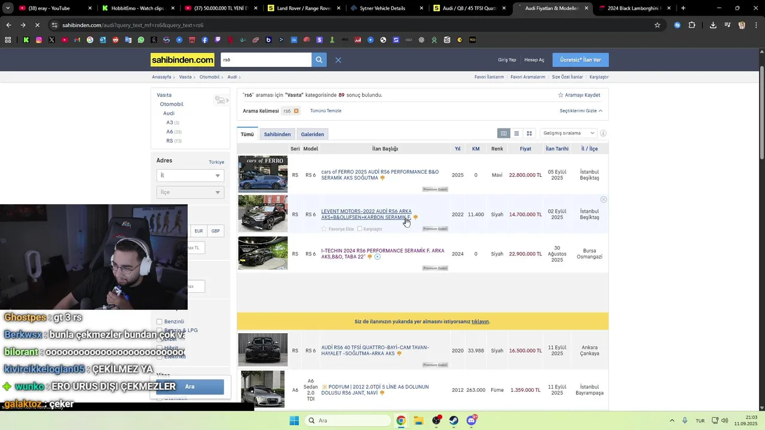Dismiss the LEVENT MOTORS listing with circle X
The height and width of the screenshot is (430, 765).
tap(603, 199)
